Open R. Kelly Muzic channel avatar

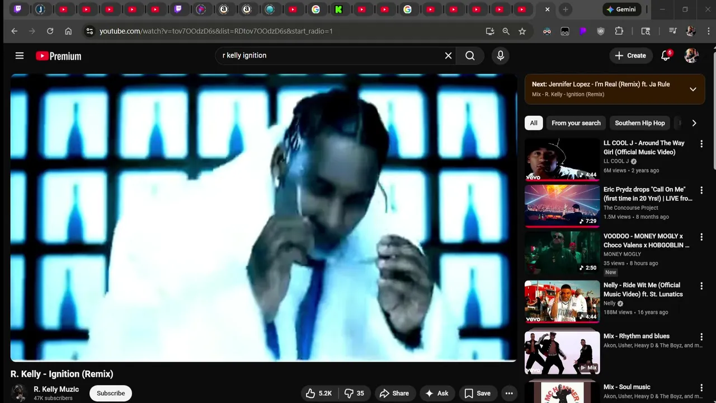[x=19, y=393]
